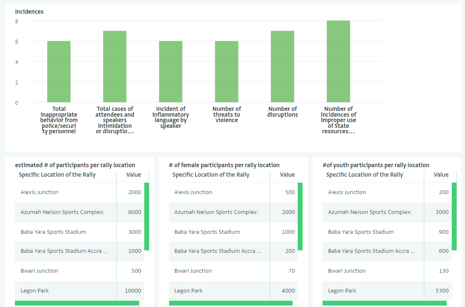Select Legon Park in youth participants table
Viewport: 465px width, 307px height.
(x=342, y=290)
